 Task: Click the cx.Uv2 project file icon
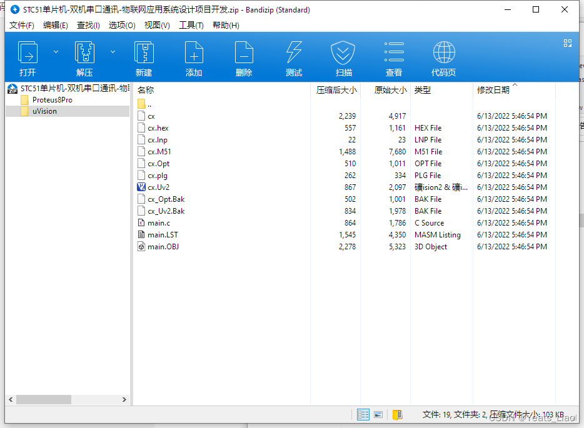pos(141,187)
